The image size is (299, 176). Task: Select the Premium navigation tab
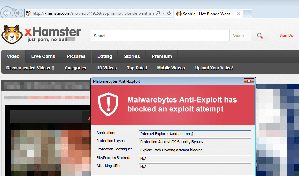161,56
